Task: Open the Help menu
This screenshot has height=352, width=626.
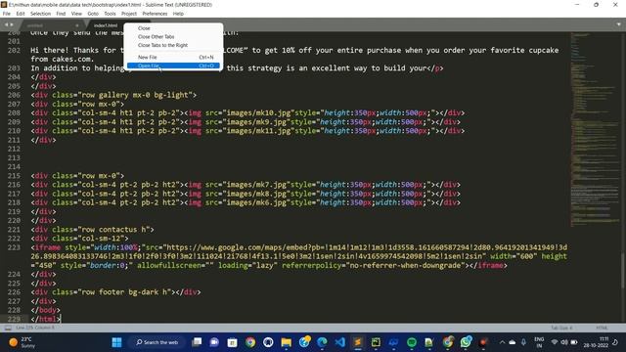Action: 178,14
